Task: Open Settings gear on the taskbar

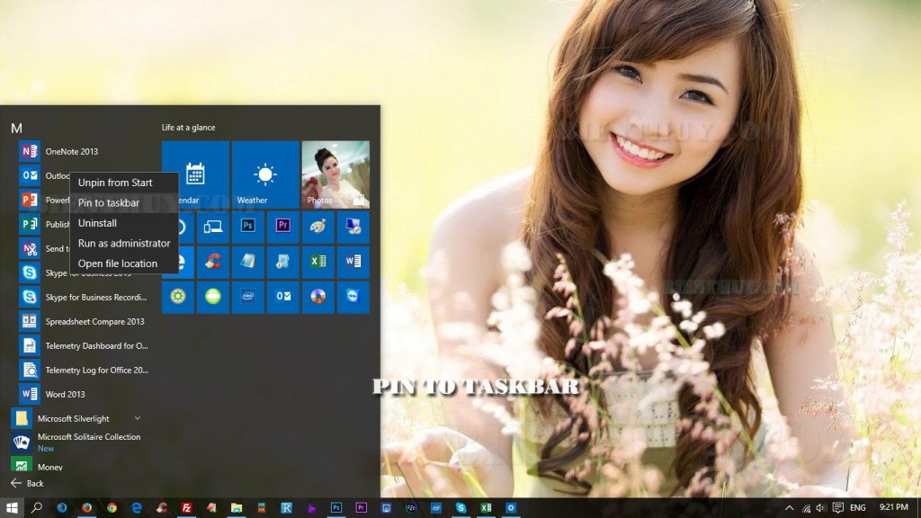Action: coord(511,508)
